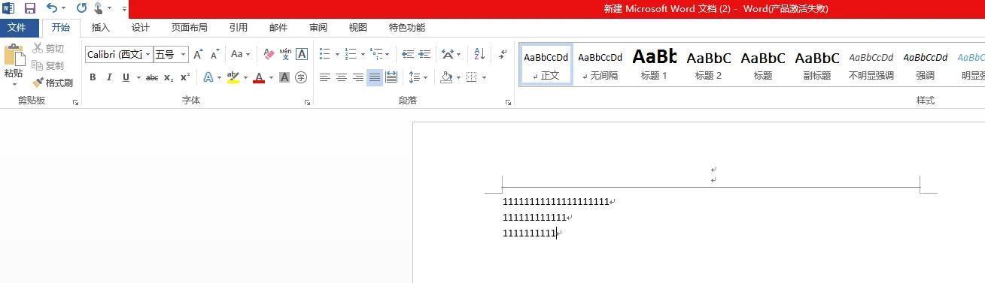Toggle Superscript formatting
The image size is (985, 283).
185,77
